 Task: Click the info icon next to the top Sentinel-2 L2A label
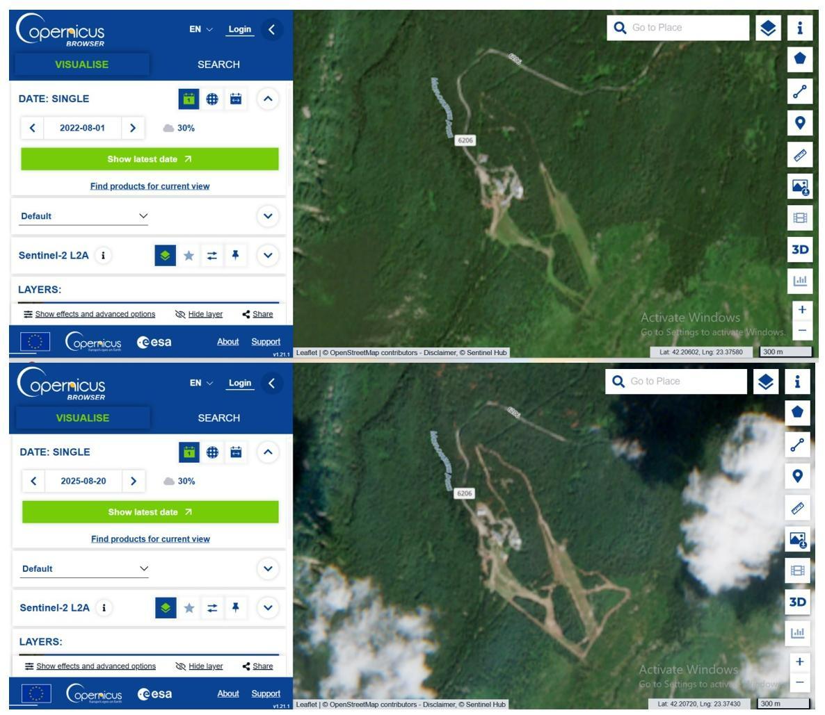(x=103, y=256)
